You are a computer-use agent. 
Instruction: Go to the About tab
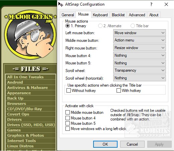pyautogui.click(x=154, y=15)
